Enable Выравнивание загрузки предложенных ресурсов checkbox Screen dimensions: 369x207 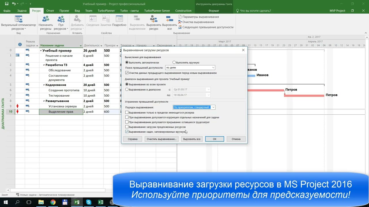[x=127, y=127]
